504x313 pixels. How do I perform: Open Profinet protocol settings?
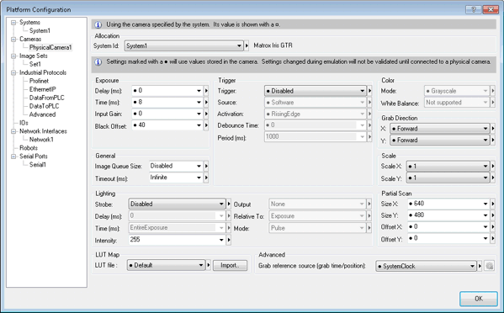39,81
